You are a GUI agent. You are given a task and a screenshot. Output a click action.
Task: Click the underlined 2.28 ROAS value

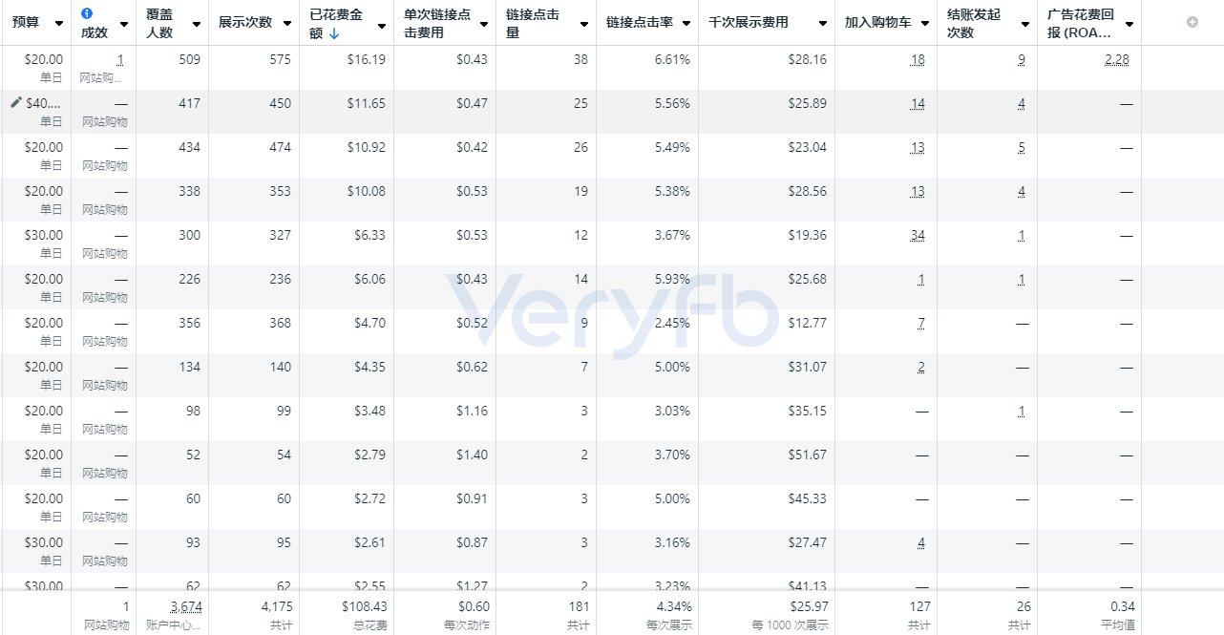coord(1117,59)
